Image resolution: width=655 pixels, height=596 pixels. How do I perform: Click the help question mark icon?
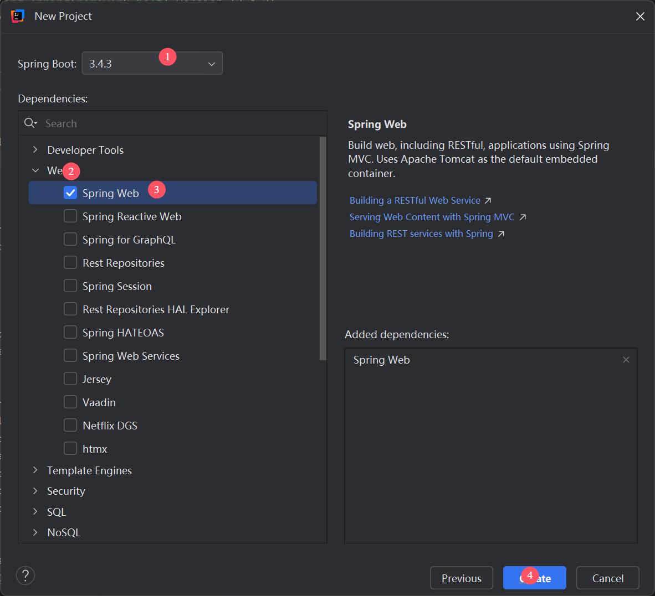click(x=25, y=576)
